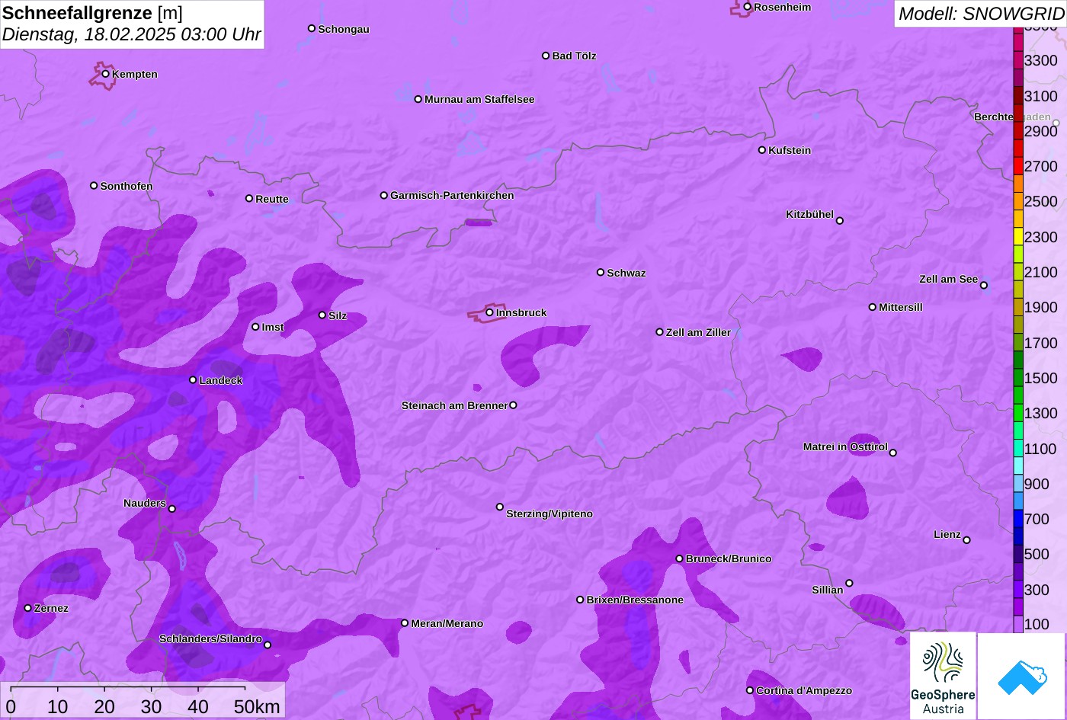Screen dimensions: 1067x720
Task: Click the Steinach am Brenner location dot
Action: [513, 405]
